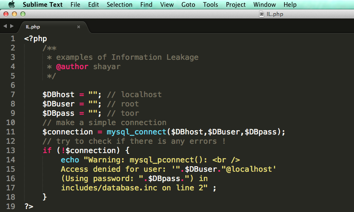This screenshot has width=354, height=212.
Task: Click the closing ?> tag on line 19
Action: (x=29, y=206)
